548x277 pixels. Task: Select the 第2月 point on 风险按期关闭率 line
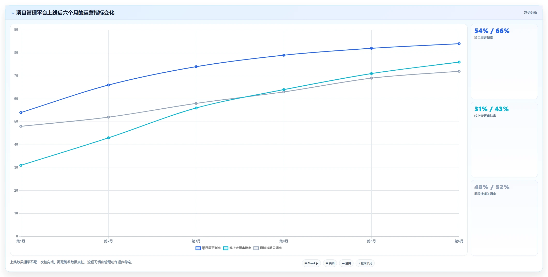pyautogui.click(x=108, y=117)
